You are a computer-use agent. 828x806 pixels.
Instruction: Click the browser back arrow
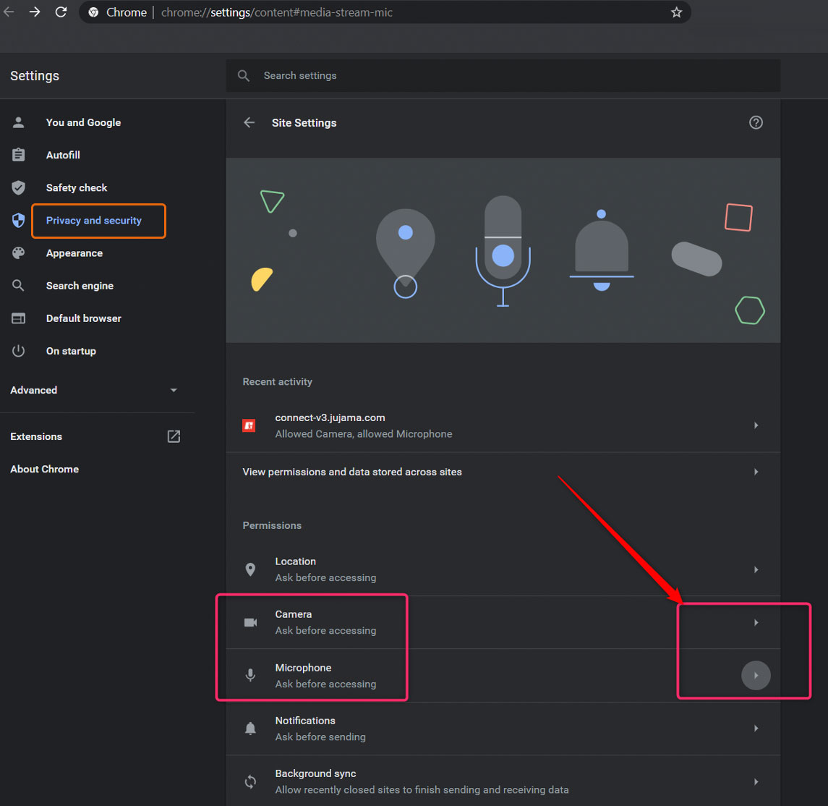coord(9,12)
